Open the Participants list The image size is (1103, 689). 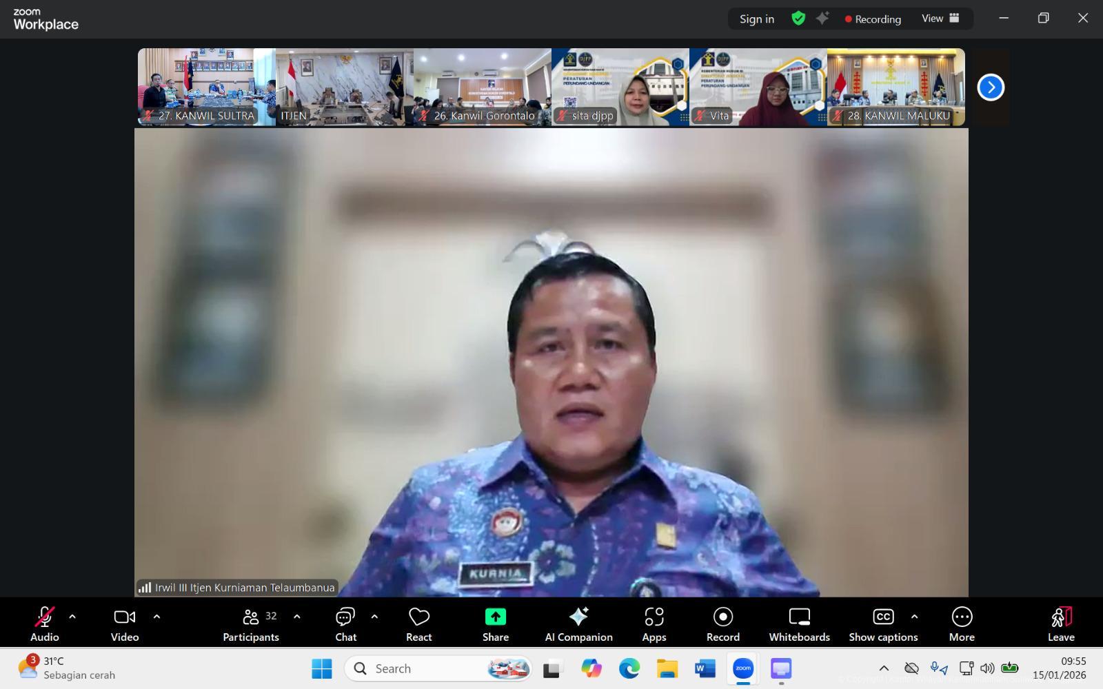point(251,624)
